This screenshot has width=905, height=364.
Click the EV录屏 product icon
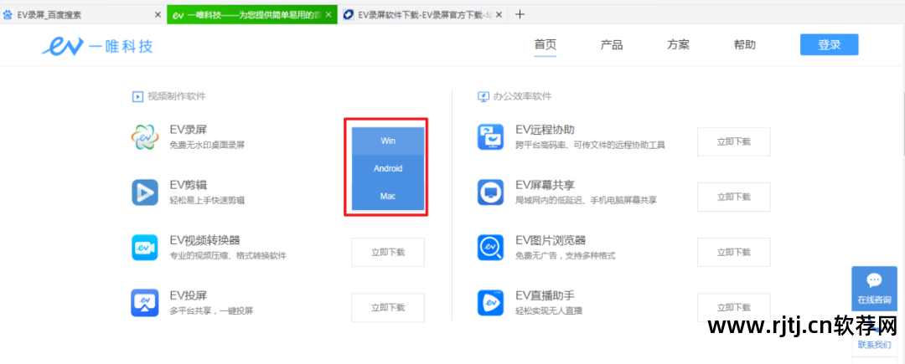click(x=144, y=137)
